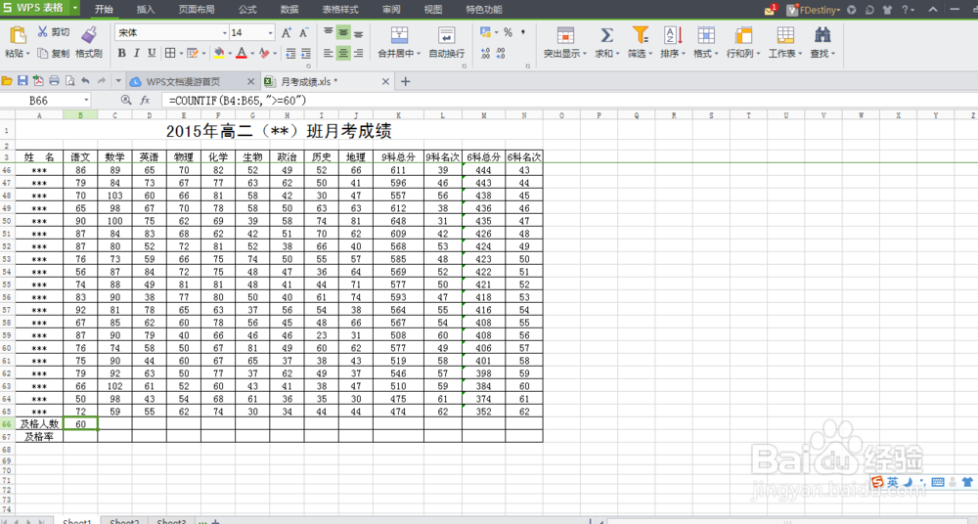Save the workbook with floppy icon

click(x=22, y=81)
